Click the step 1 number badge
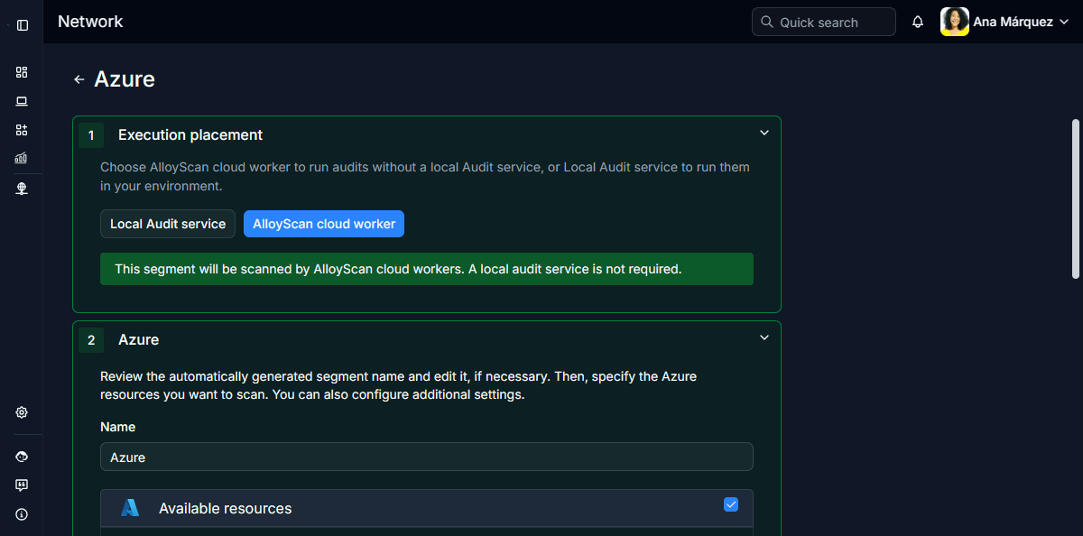Image resolution: width=1083 pixels, height=536 pixels. pyautogui.click(x=91, y=135)
